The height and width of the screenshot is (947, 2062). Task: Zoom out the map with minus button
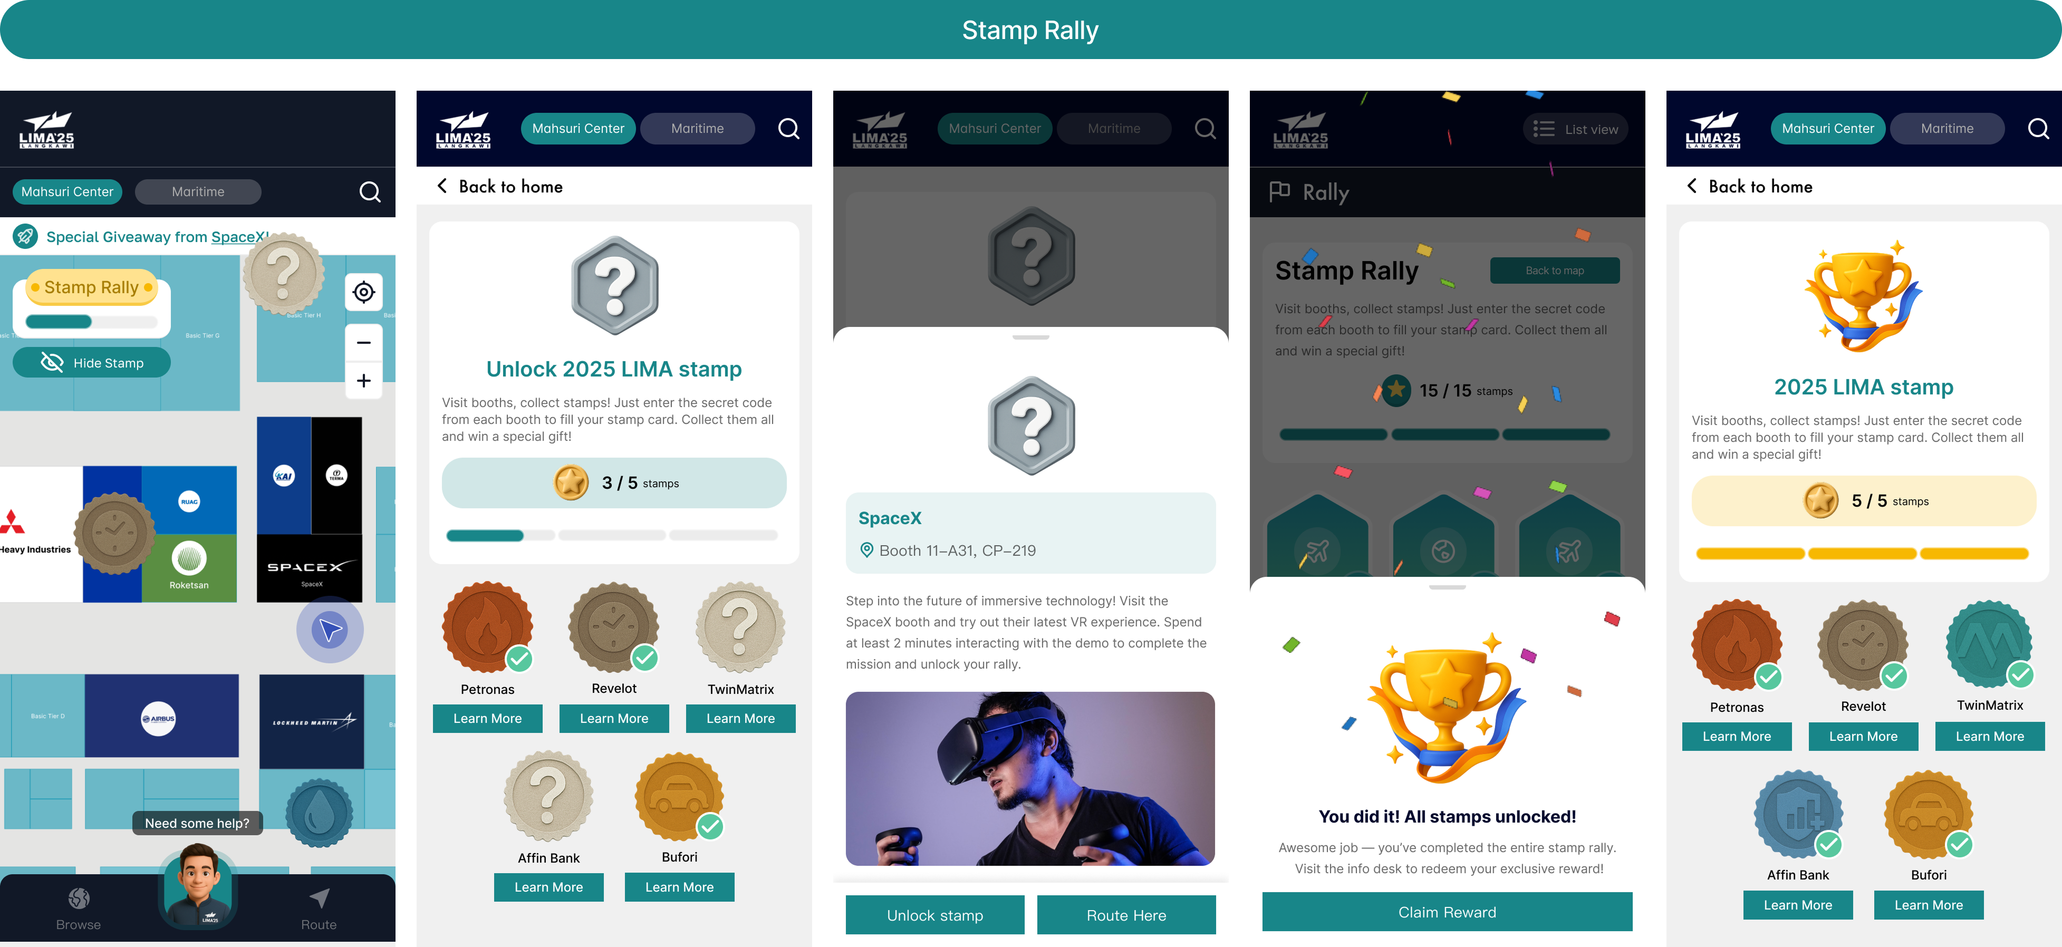363,343
